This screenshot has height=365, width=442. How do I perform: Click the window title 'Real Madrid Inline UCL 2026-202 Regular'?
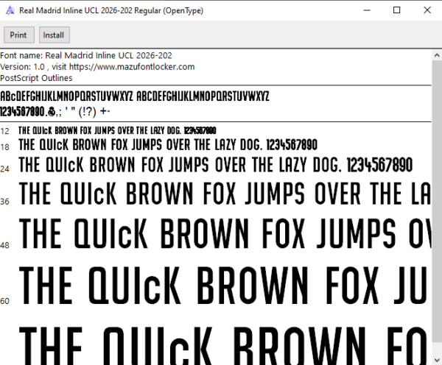(111, 10)
